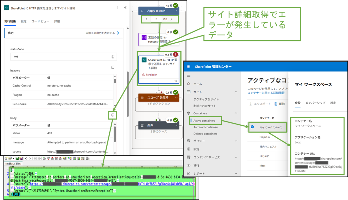Open the 設定 tab in container details

click(x=333, y=103)
